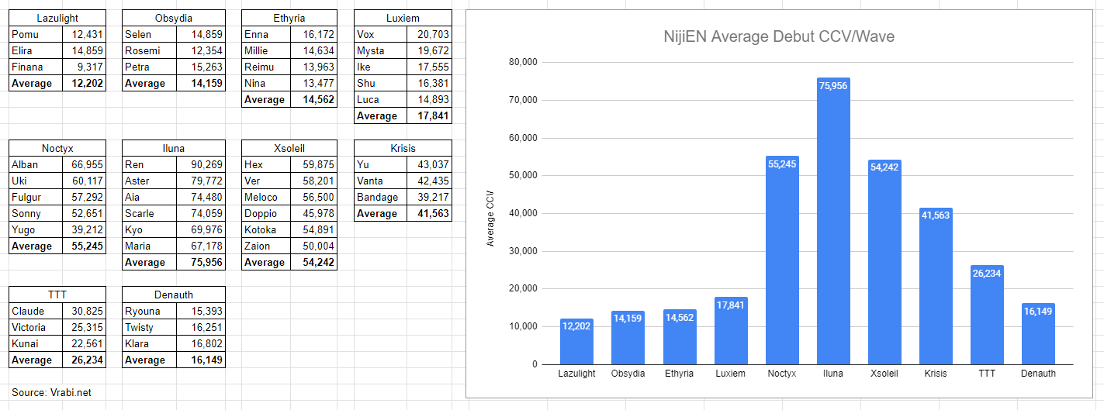The image size is (1104, 410).
Task: Click Ryouna's value cell 15,393
Action: click(x=202, y=311)
